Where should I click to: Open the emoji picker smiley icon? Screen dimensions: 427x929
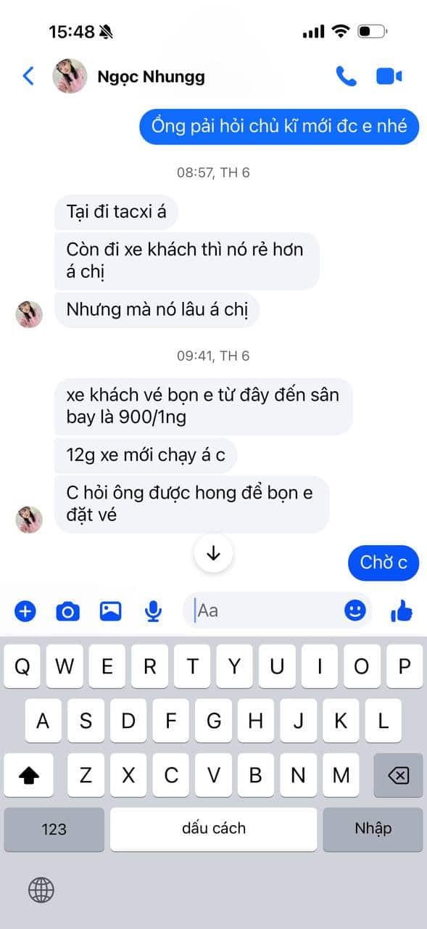click(355, 610)
